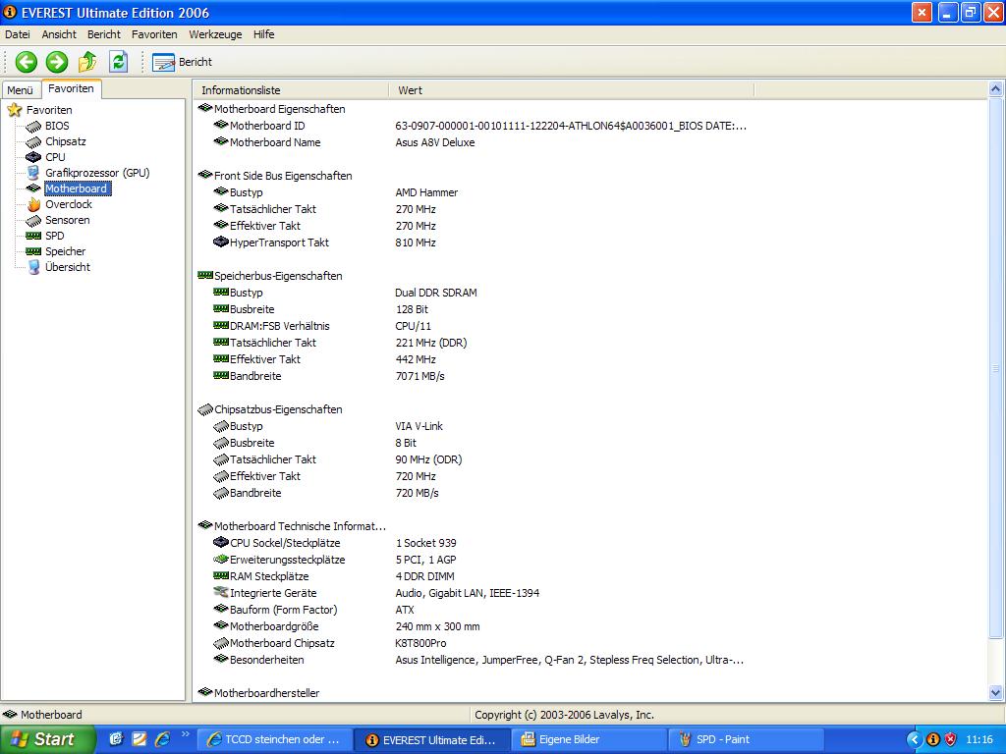Viewport: 1006px width, 754px height.
Task: Select the Besonderheiten row
Action: [x=478, y=660]
